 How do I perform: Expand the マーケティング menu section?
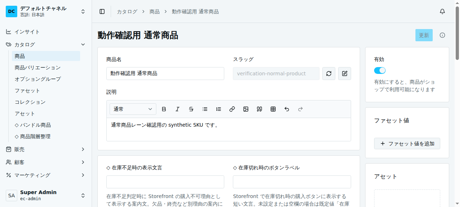[x=46, y=175]
